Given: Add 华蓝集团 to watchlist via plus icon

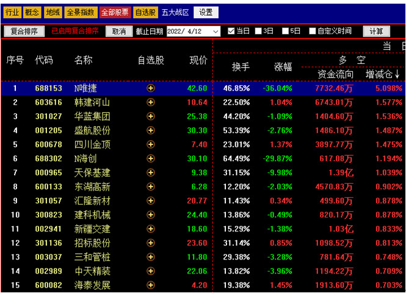Looking at the screenshot, I should point(150,116).
